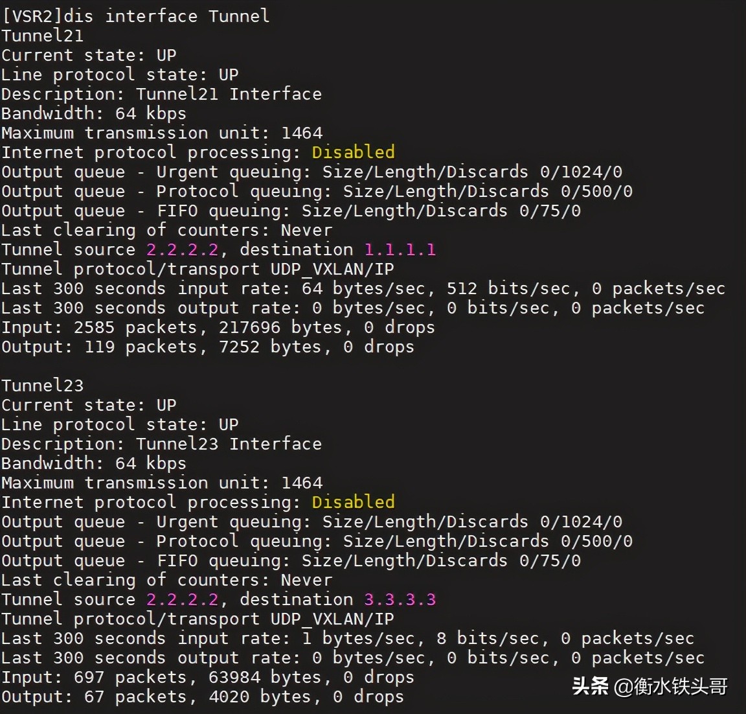
Task: Click the 'Description: Tunnel21 Interface' line
Action: [161, 94]
